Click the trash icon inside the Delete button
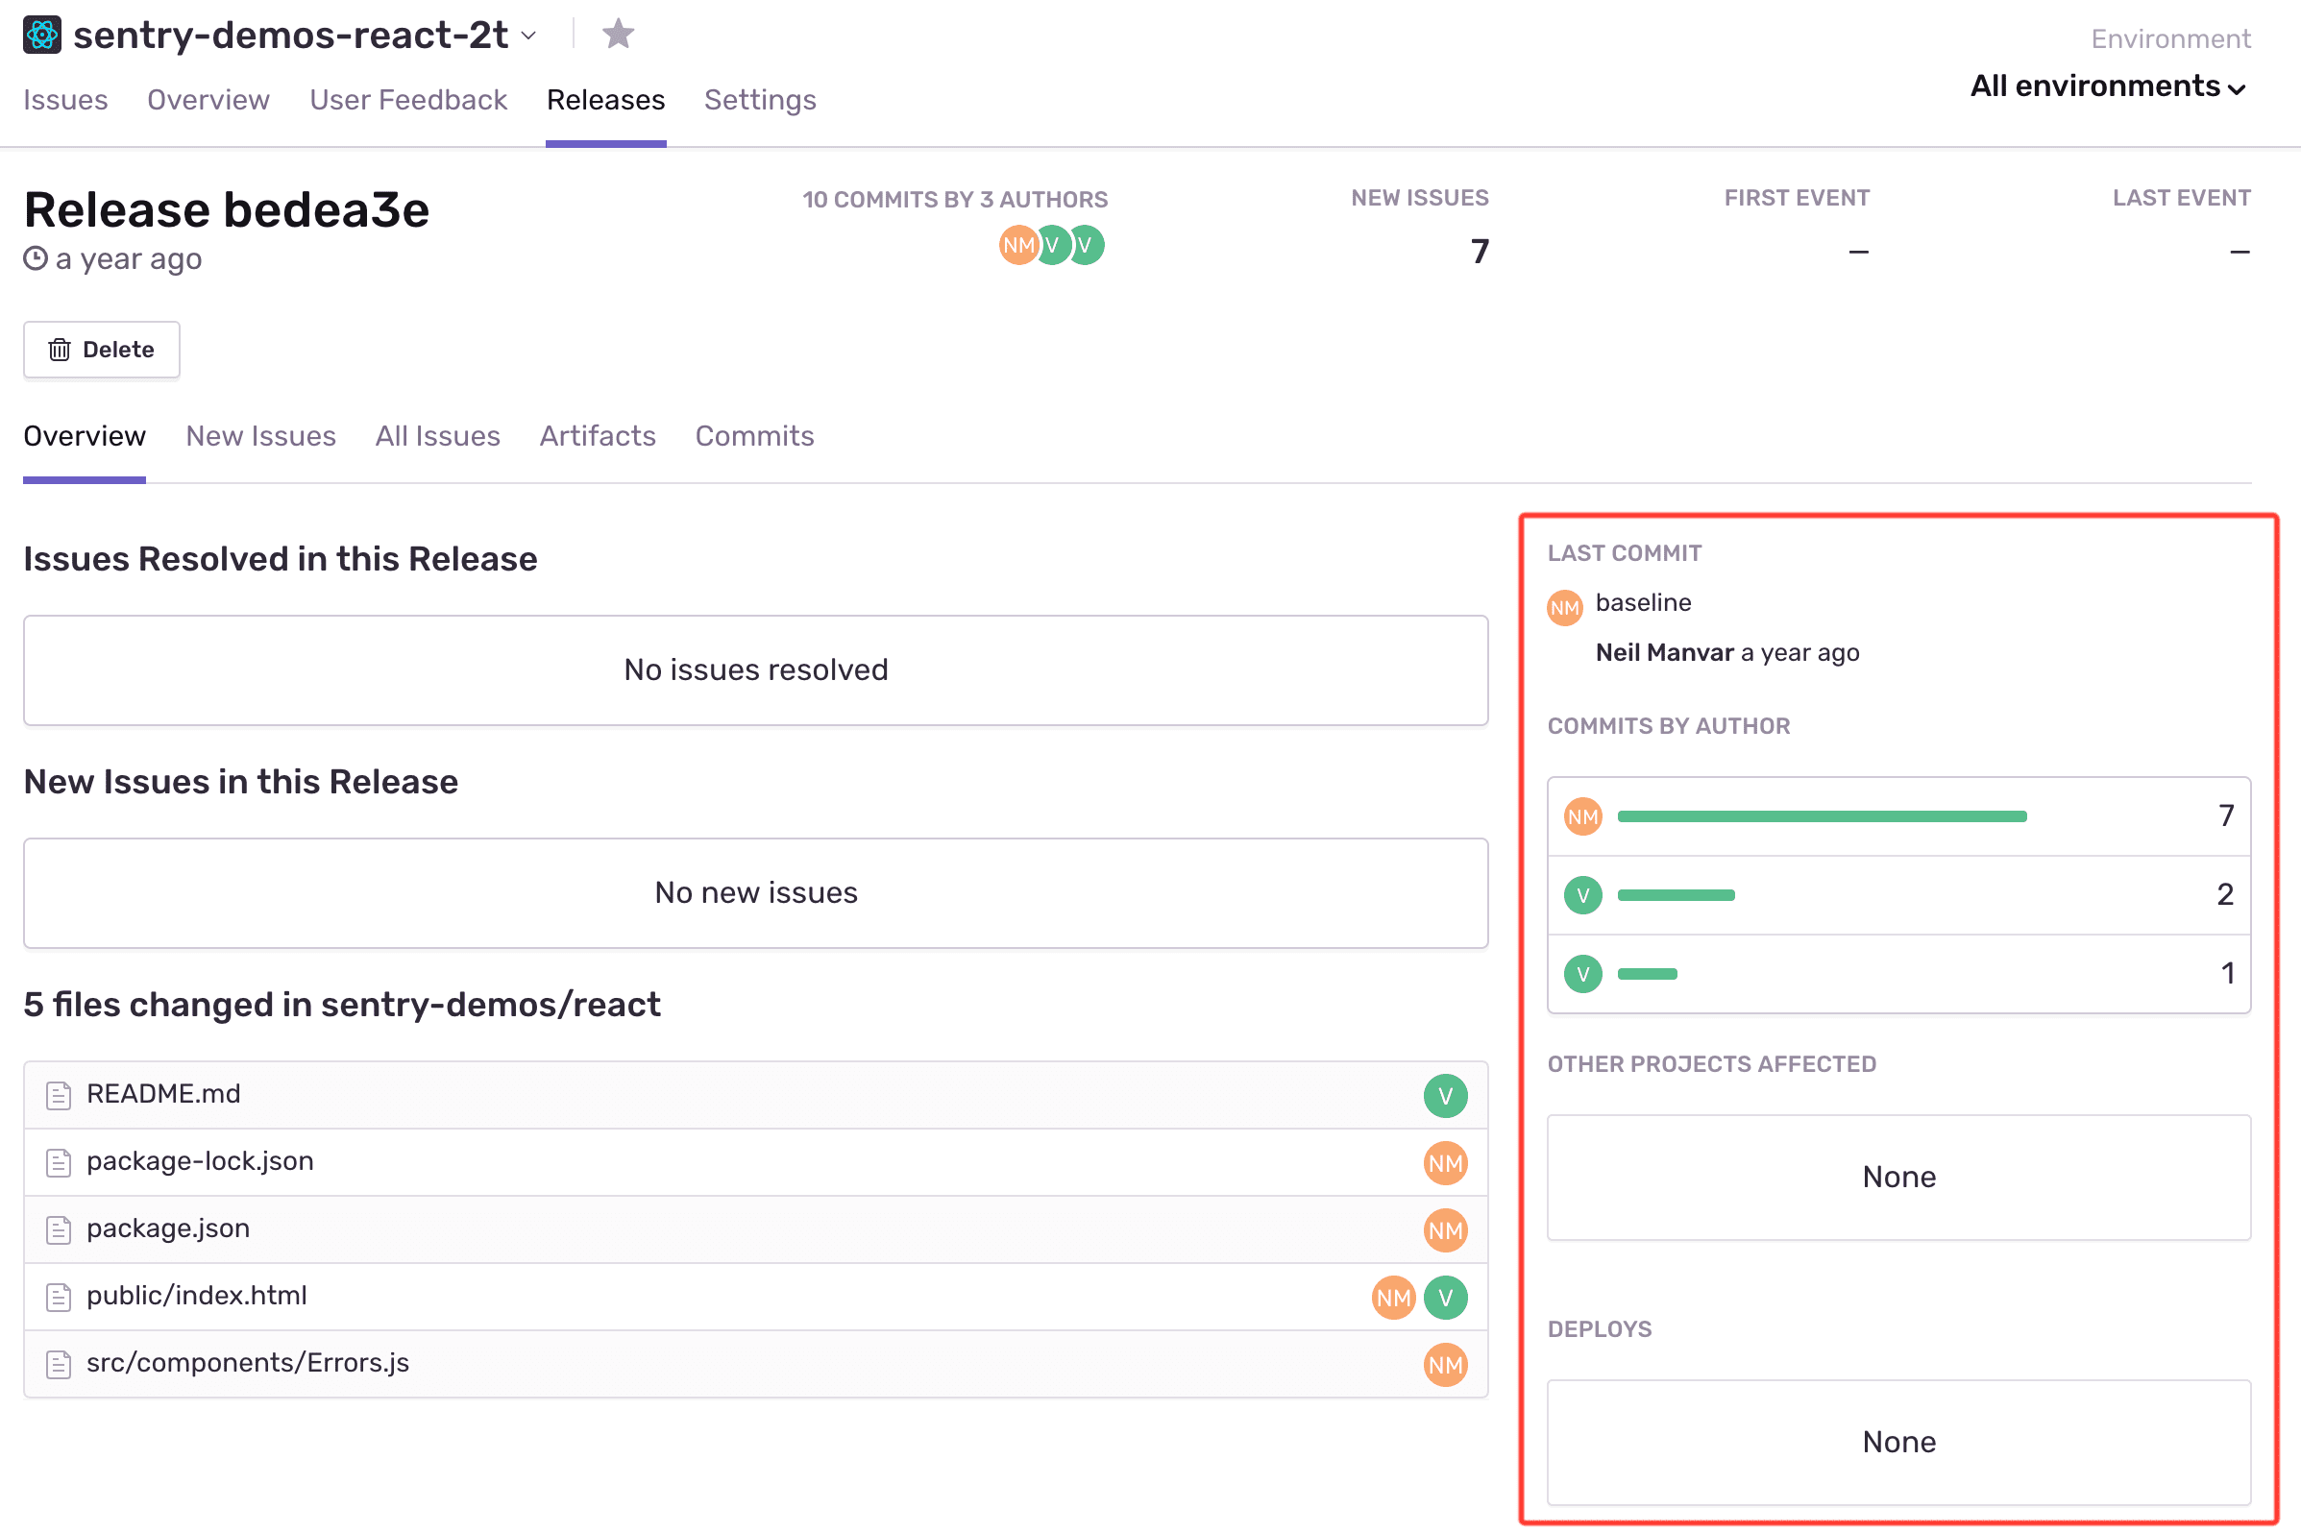Viewport: 2301px width, 1532px height. tap(59, 350)
